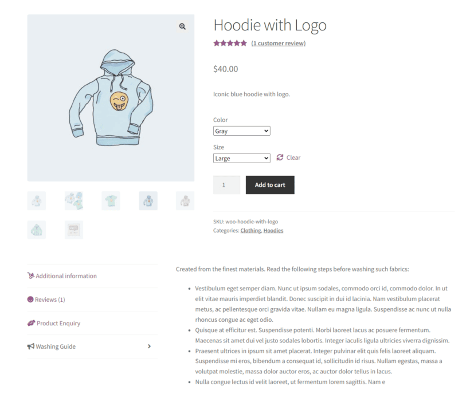Open the Size dropdown
470x394 pixels.
241,158
